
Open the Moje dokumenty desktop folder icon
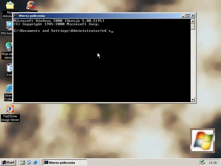[x=10, y=6]
